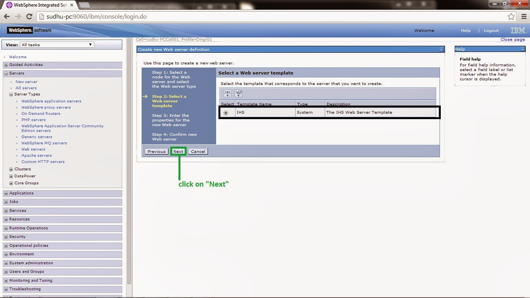Click the set filter icon in template table
This screenshot has width=530, height=298.
coord(228,94)
